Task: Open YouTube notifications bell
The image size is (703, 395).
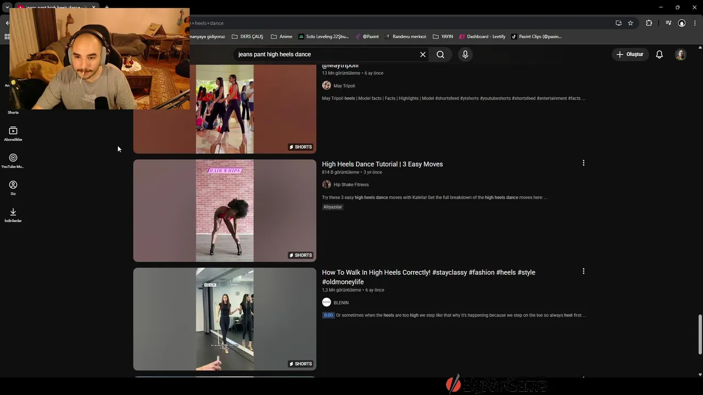Action: click(659, 54)
